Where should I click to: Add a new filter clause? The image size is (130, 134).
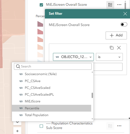pyautogui.click(x=116, y=35)
